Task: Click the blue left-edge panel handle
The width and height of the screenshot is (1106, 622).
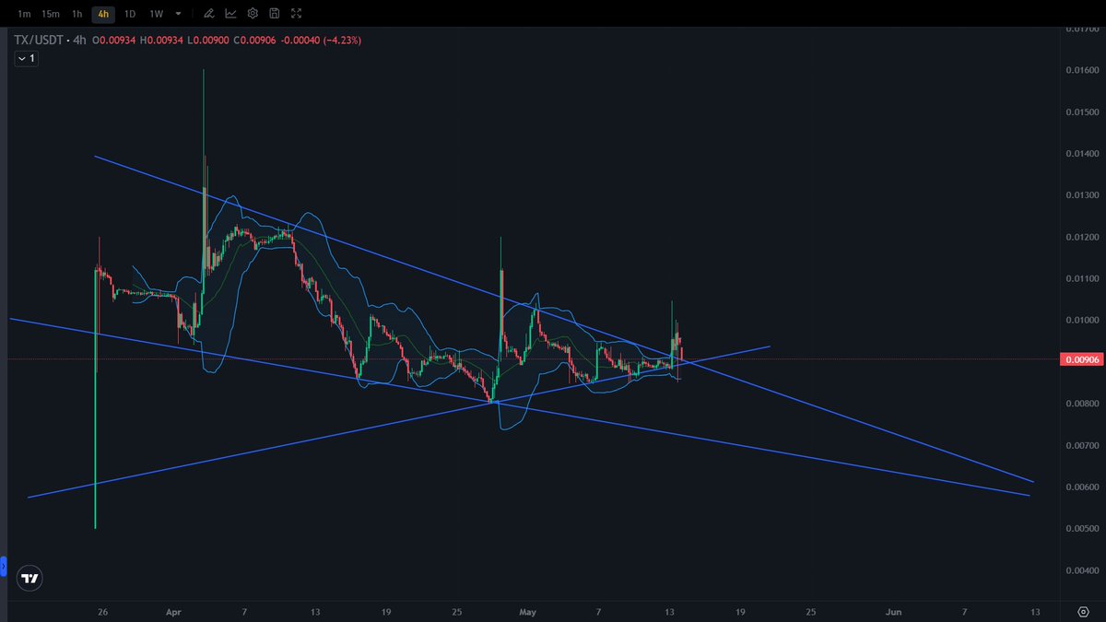Action: tap(4, 566)
